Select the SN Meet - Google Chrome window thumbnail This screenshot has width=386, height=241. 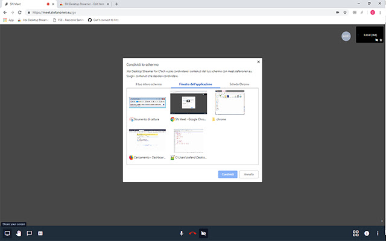189,102
